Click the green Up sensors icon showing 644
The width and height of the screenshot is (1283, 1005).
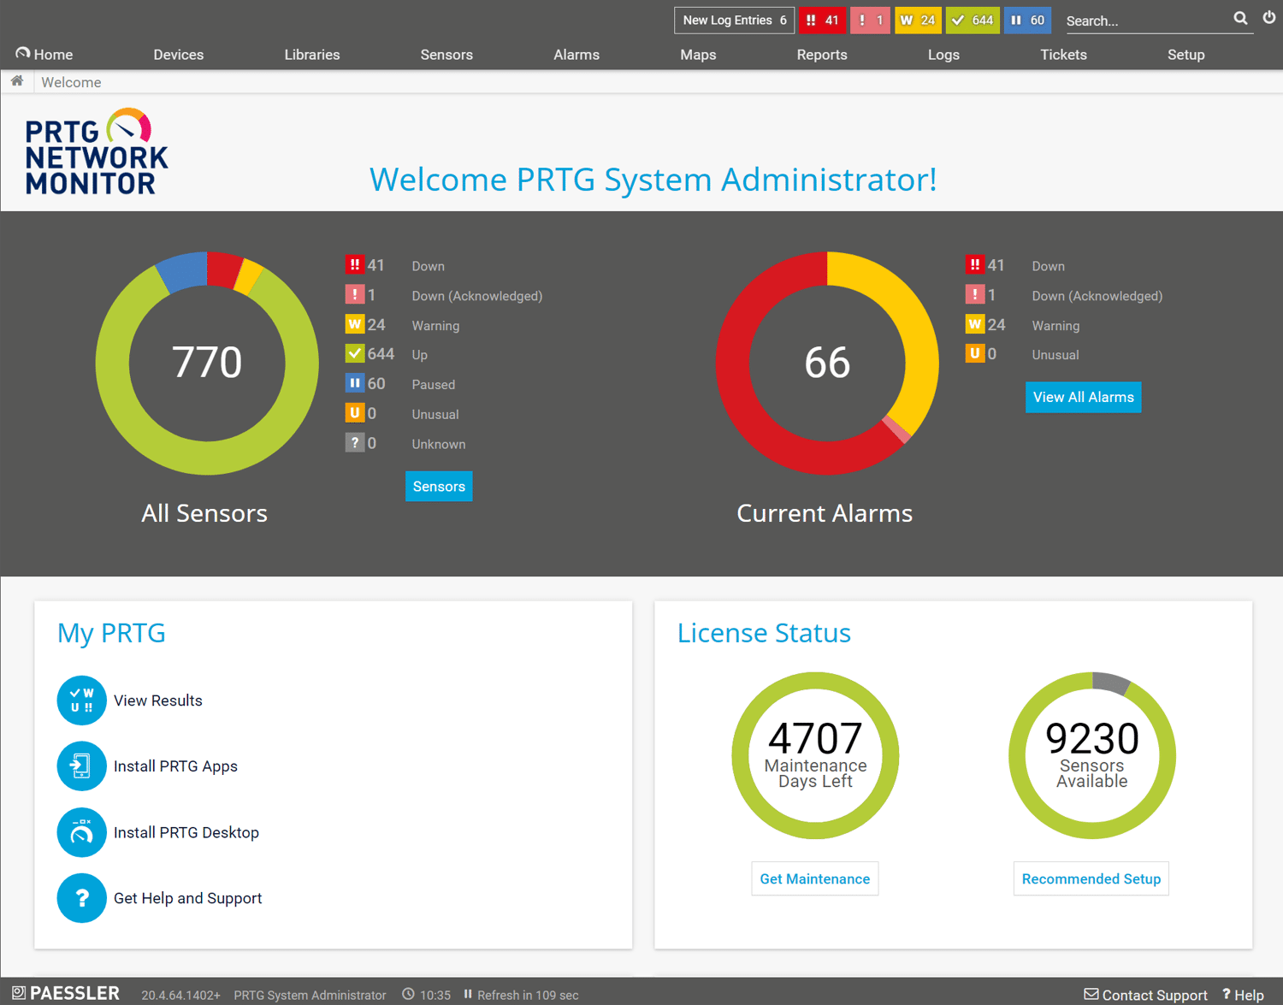(x=355, y=353)
